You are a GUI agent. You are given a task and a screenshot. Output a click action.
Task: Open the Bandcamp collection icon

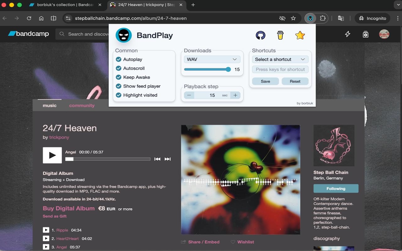[366, 34]
